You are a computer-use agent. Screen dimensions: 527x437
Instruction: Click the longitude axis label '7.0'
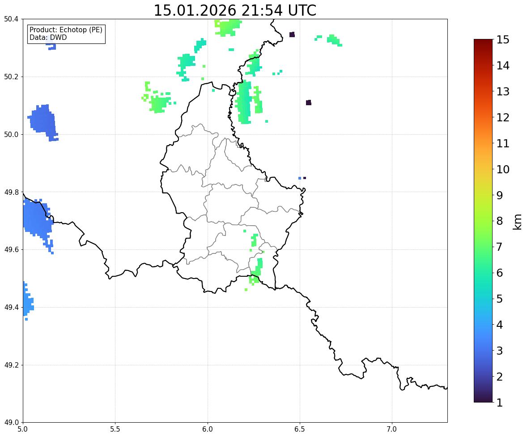tap(392, 429)
